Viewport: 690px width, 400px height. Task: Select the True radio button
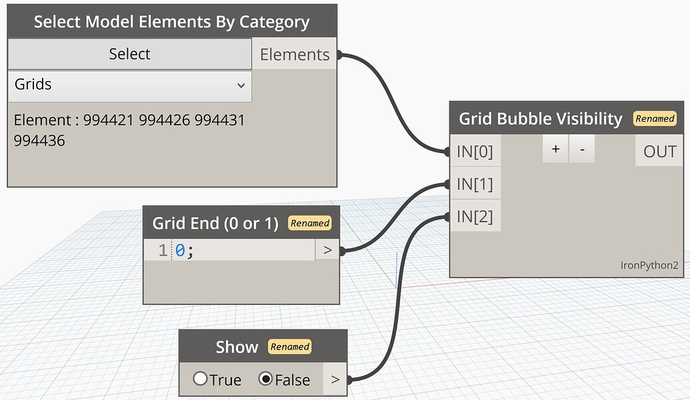[x=201, y=379]
